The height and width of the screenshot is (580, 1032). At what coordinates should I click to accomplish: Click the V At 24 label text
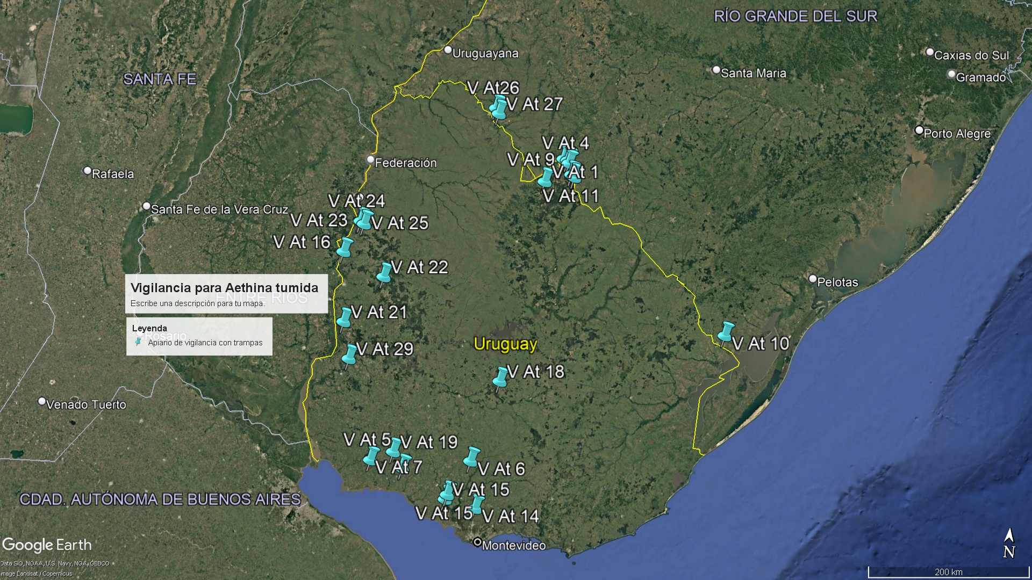tap(356, 201)
